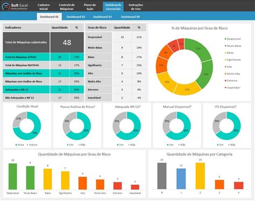Click the Muito Baixo bar with value 9

(x=30, y=178)
